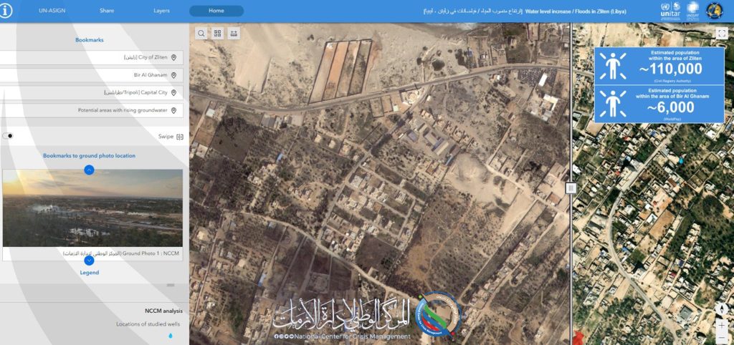Image resolution: width=734 pixels, height=345 pixels.
Task: Click Bookmarks to ground photo location heading
Action: [x=90, y=155]
